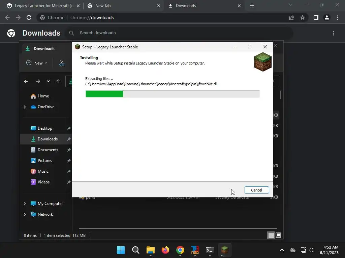Open recent locations dropdown in File Explorer
This screenshot has width=345, height=258.
[x=48, y=81]
